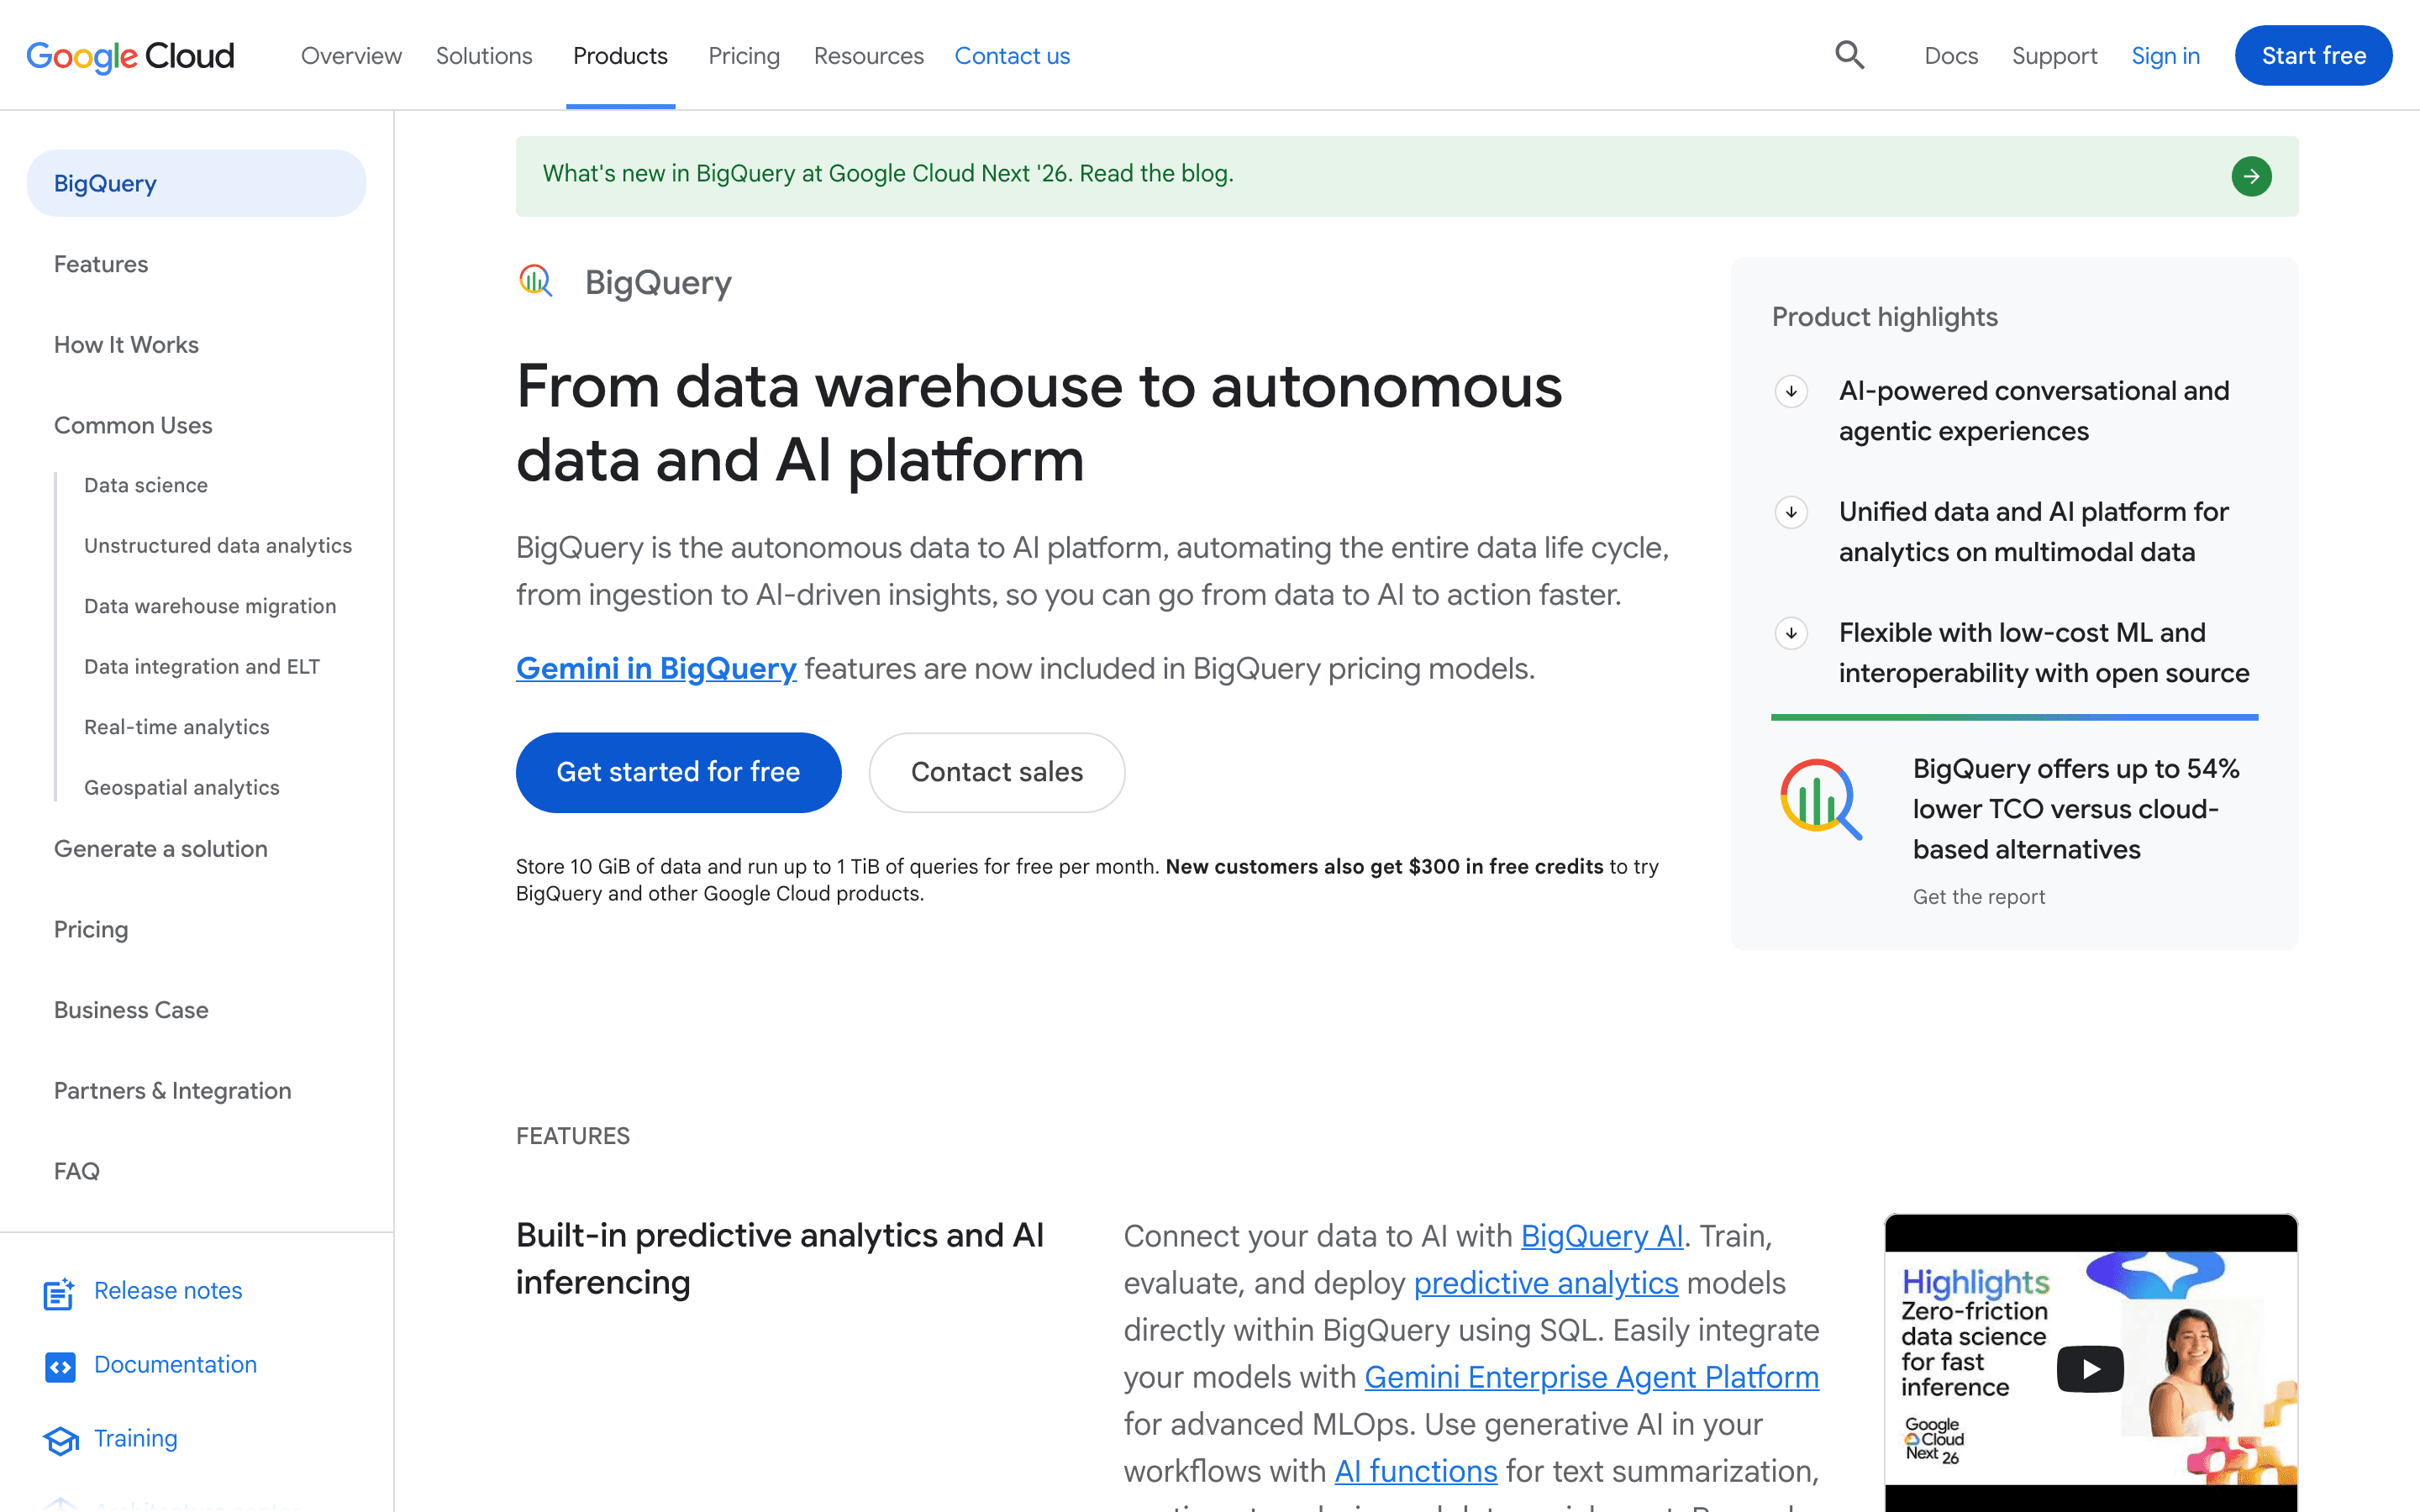
Task: Go to Partners & Integration section
Action: click(173, 1091)
